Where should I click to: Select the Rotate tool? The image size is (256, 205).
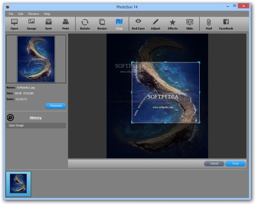[x=85, y=23]
